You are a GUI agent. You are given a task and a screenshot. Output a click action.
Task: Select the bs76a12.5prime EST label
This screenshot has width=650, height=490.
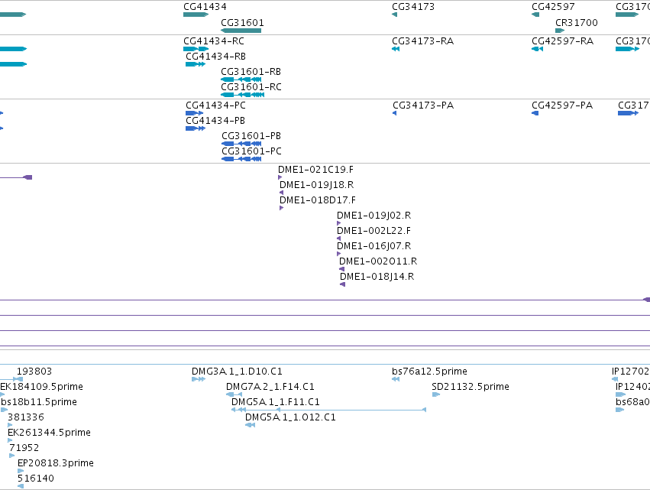(x=429, y=372)
